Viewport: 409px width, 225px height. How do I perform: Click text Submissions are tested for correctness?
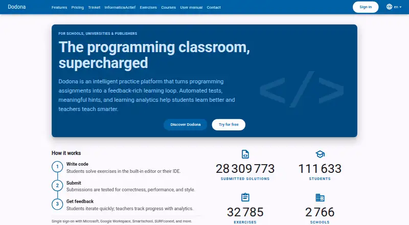(131, 190)
